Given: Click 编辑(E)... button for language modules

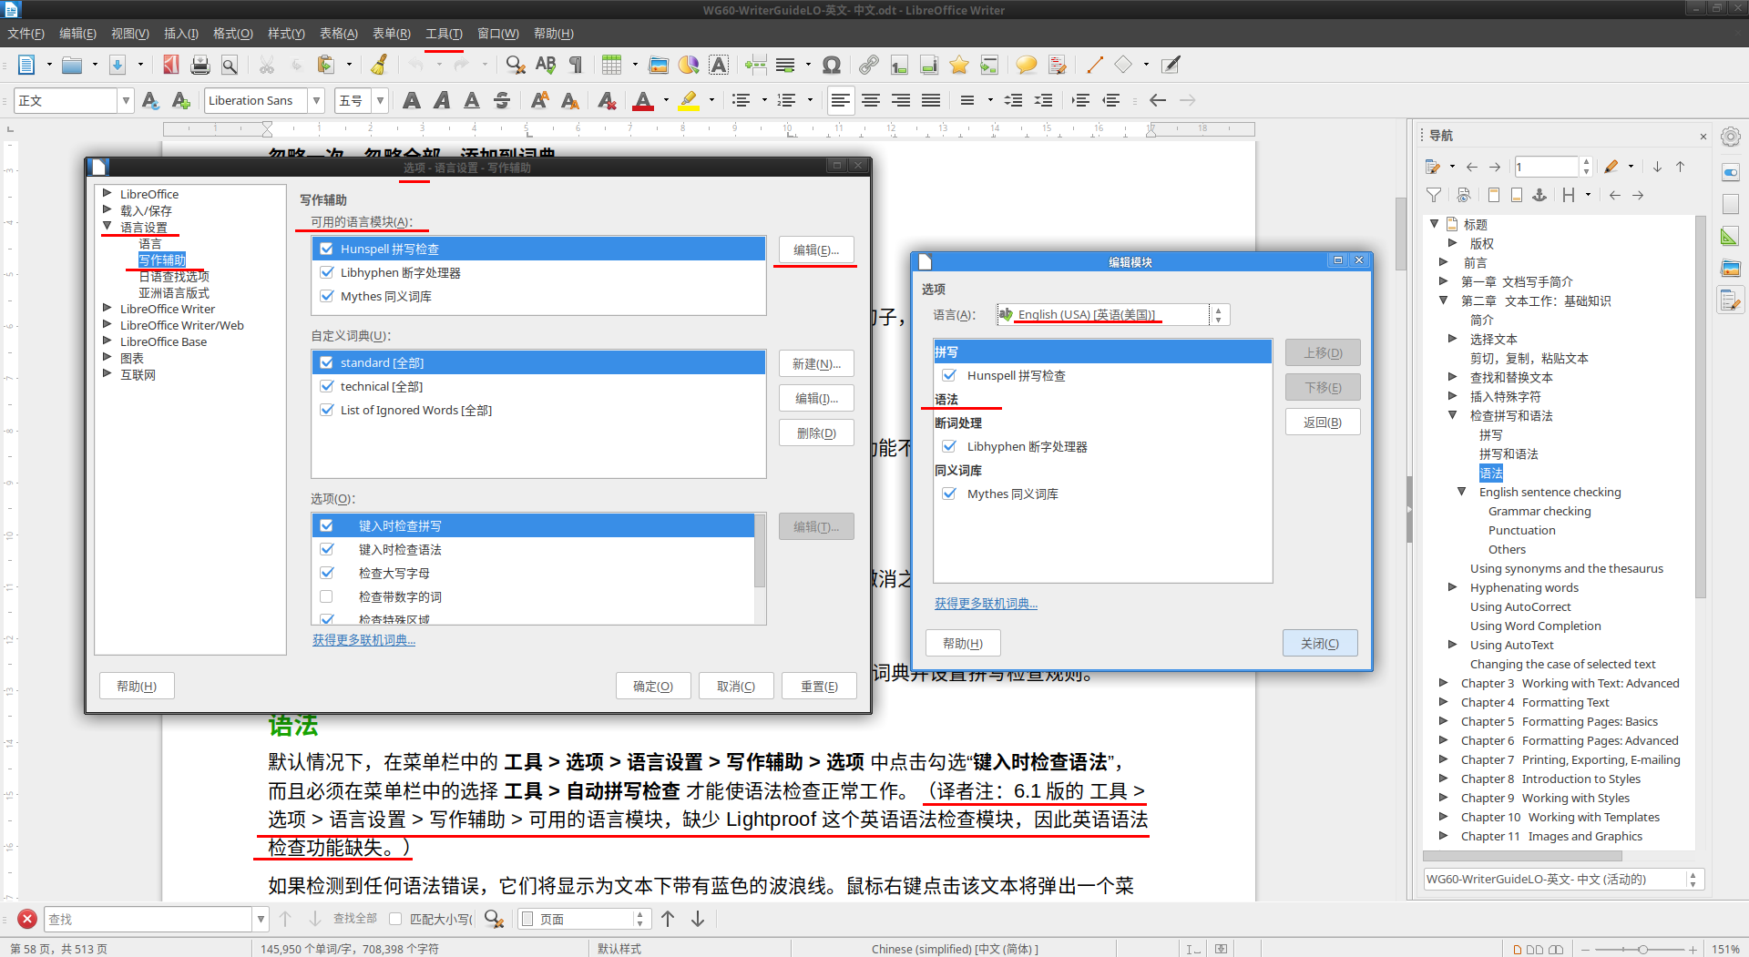Looking at the screenshot, I should pos(816,249).
